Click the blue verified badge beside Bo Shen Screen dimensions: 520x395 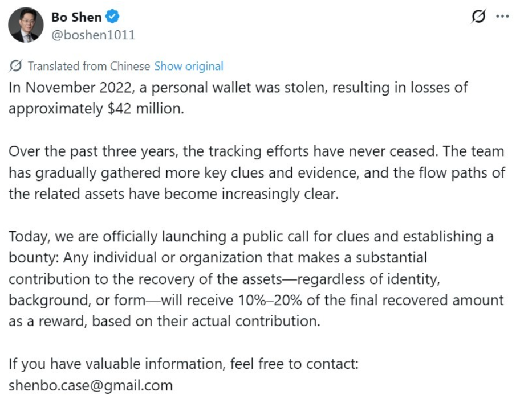(x=112, y=17)
